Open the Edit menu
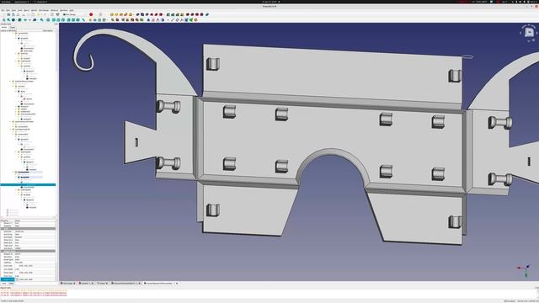This screenshot has height=303, width=539. 8,10
